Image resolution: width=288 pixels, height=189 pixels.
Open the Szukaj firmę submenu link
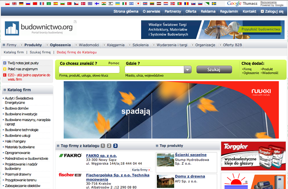(x=40, y=52)
